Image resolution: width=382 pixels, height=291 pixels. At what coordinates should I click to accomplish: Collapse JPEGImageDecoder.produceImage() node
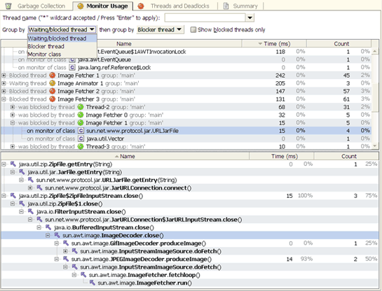[57, 259]
